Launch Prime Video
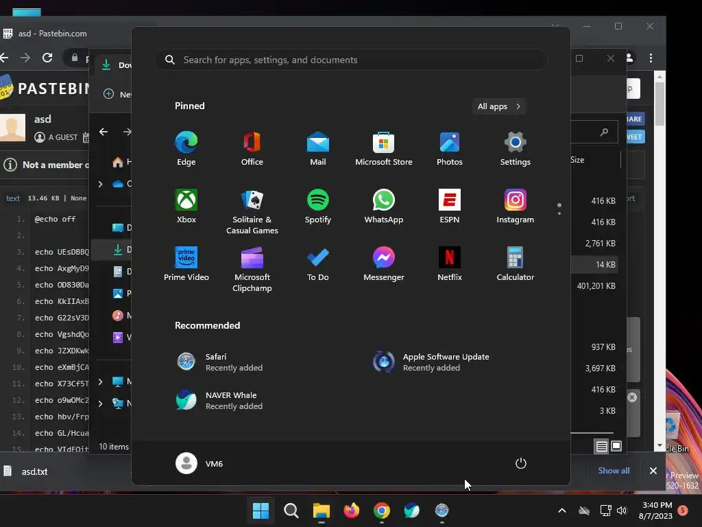Viewport: 702px width, 527px height. (186, 264)
